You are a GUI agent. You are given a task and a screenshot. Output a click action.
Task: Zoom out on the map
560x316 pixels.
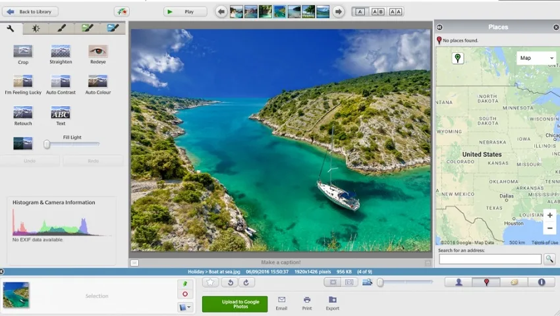point(550,228)
